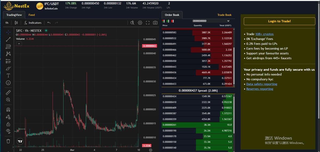Select the prediction and measurement tool
The image size is (320, 152).
8,61
